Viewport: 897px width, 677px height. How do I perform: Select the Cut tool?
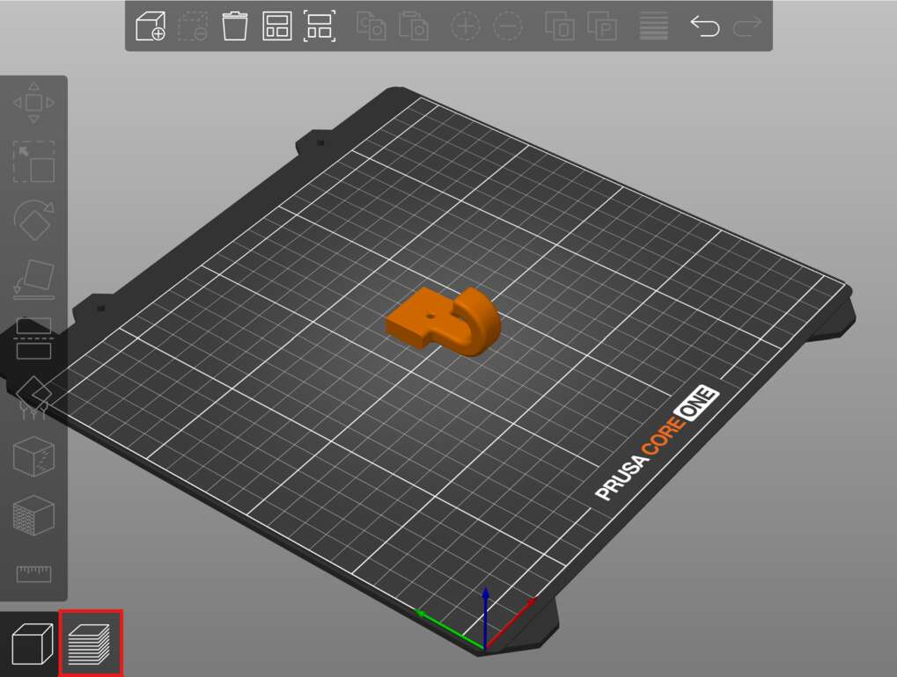click(x=33, y=338)
